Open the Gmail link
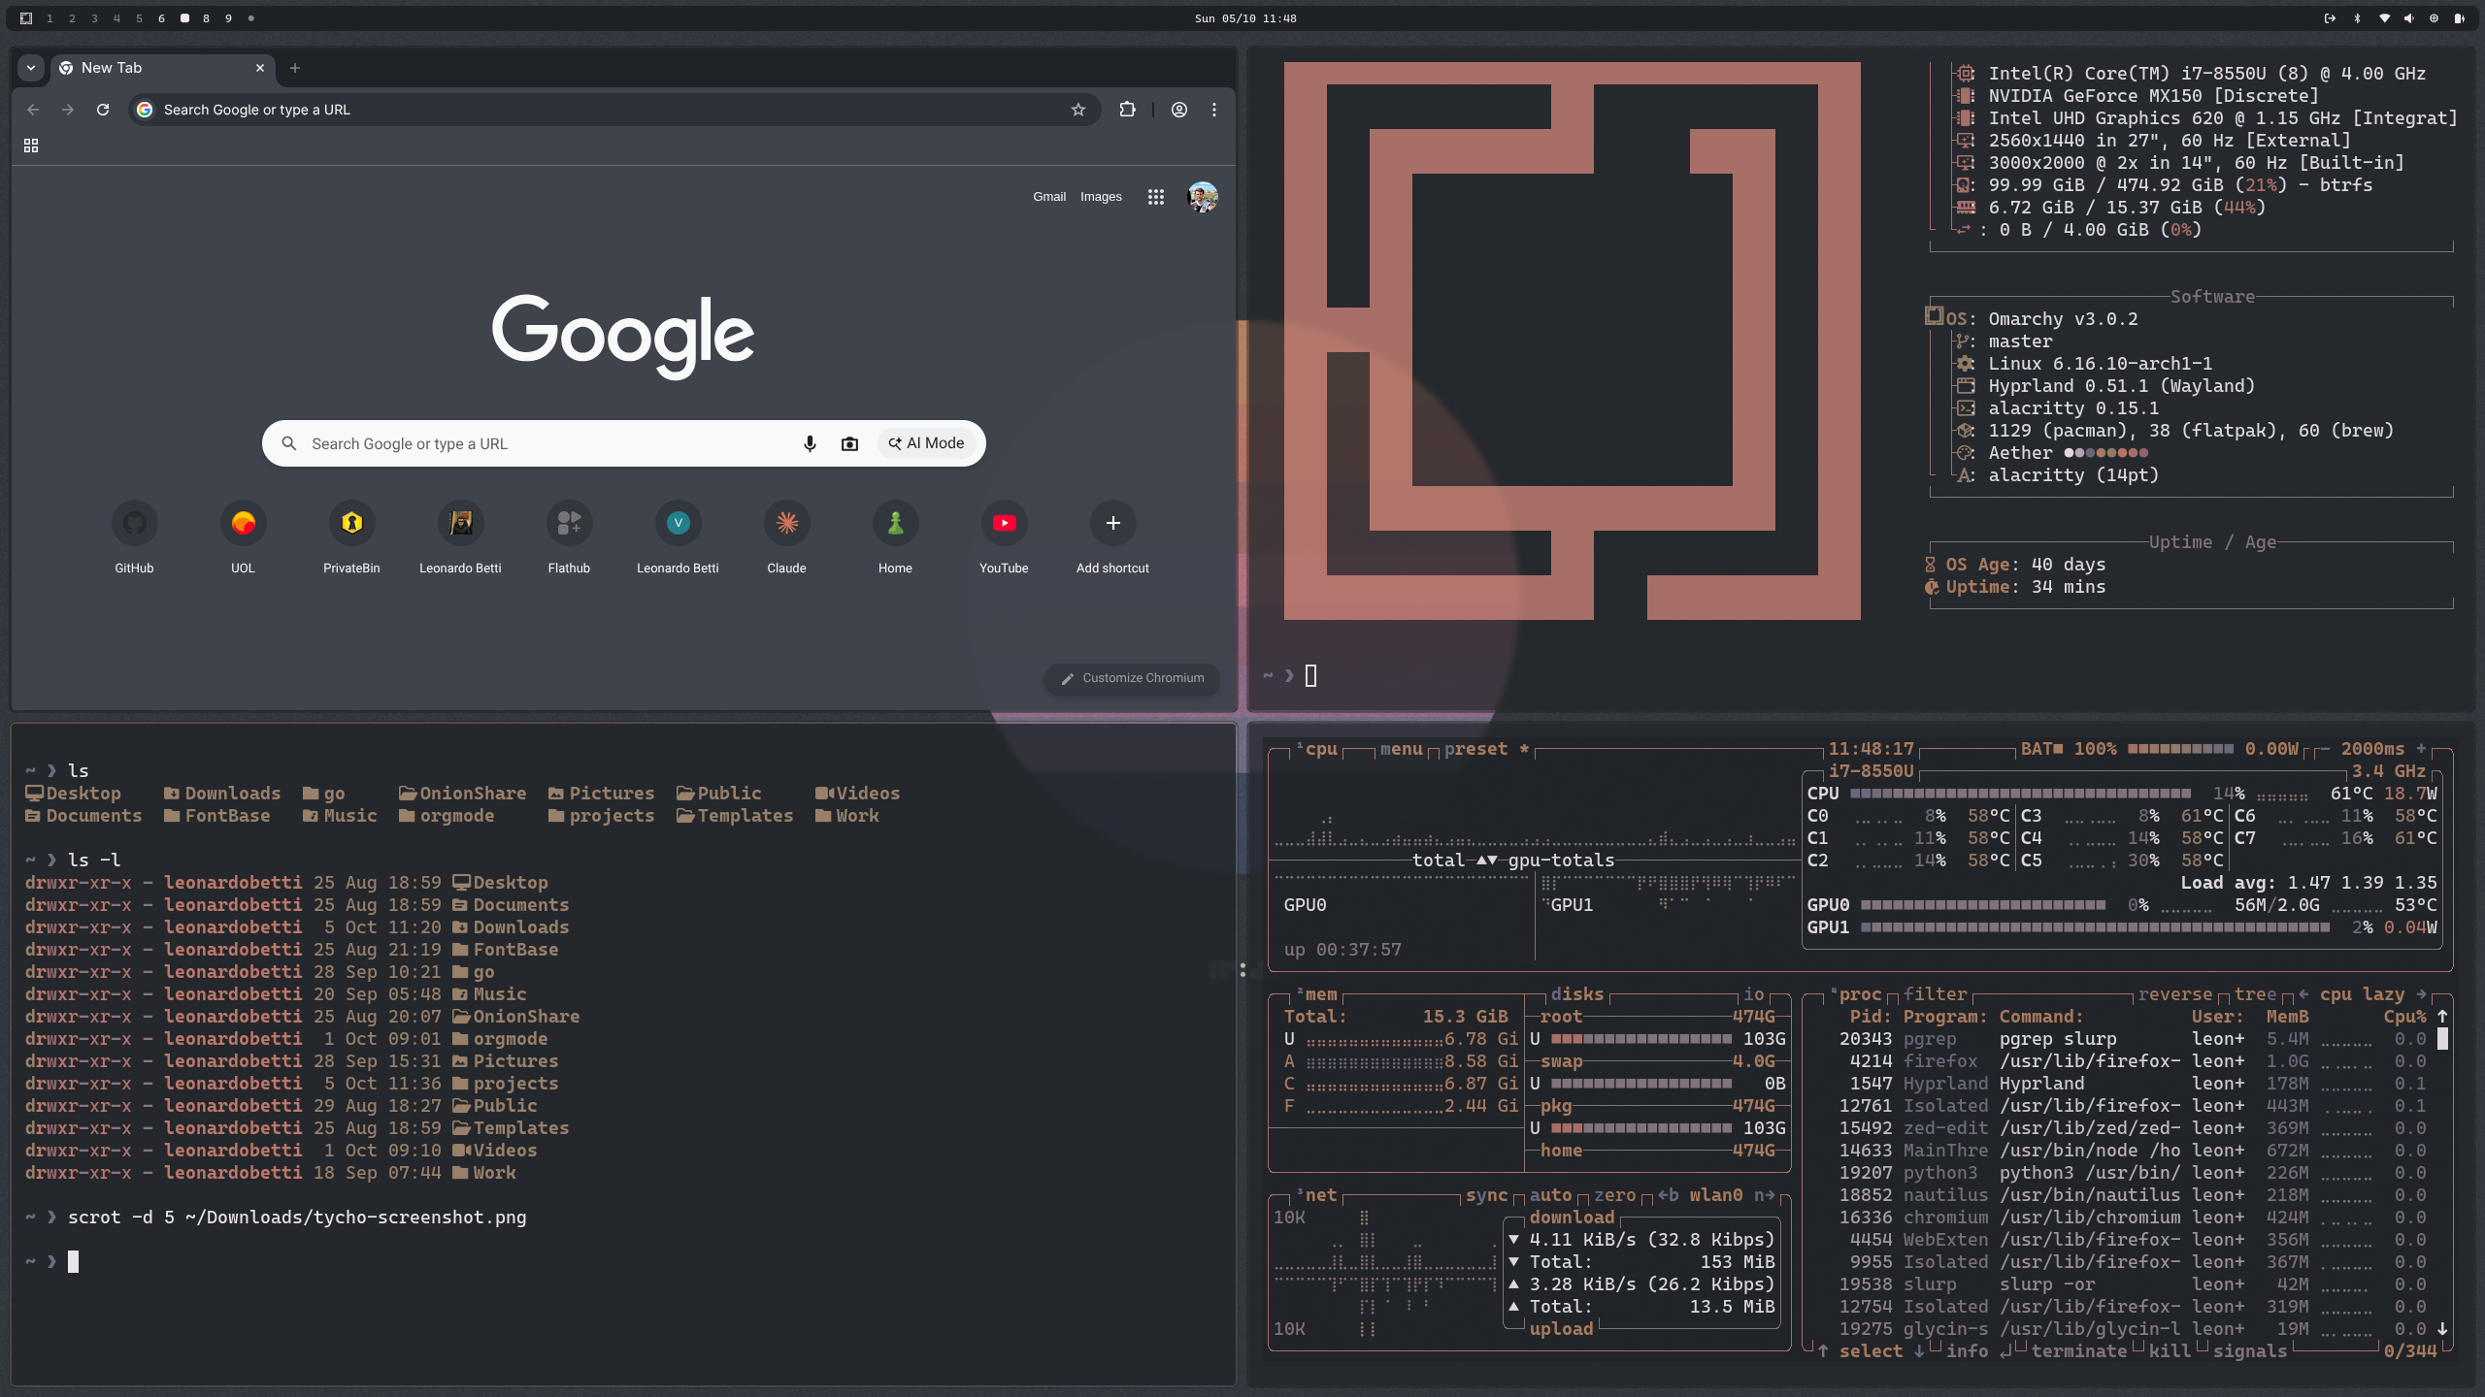The height and width of the screenshot is (1397, 2485). coord(1048,197)
